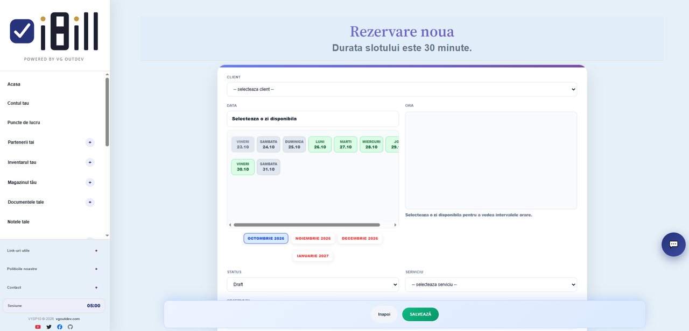Open vgoutdev.com footer link

coord(68,319)
